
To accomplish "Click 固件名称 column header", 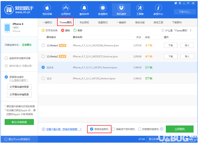I will click(x=77, y=37).
